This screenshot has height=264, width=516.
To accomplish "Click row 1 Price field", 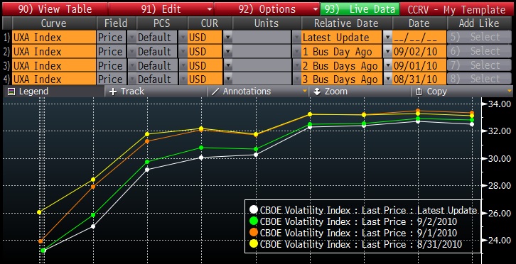I will (111, 37).
